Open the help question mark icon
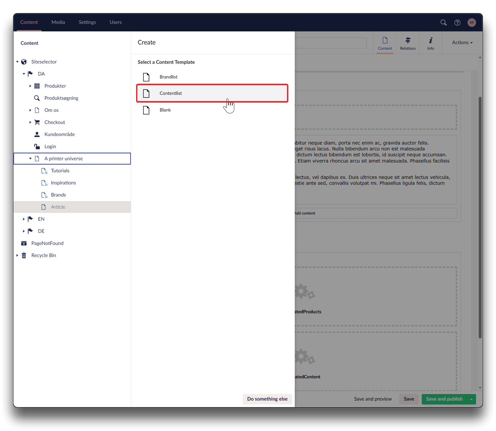 coord(457,23)
